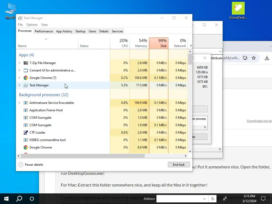Click the scroll left arrow of process list
Image resolution: width=272 pixels, height=204 pixels.
[18, 156]
